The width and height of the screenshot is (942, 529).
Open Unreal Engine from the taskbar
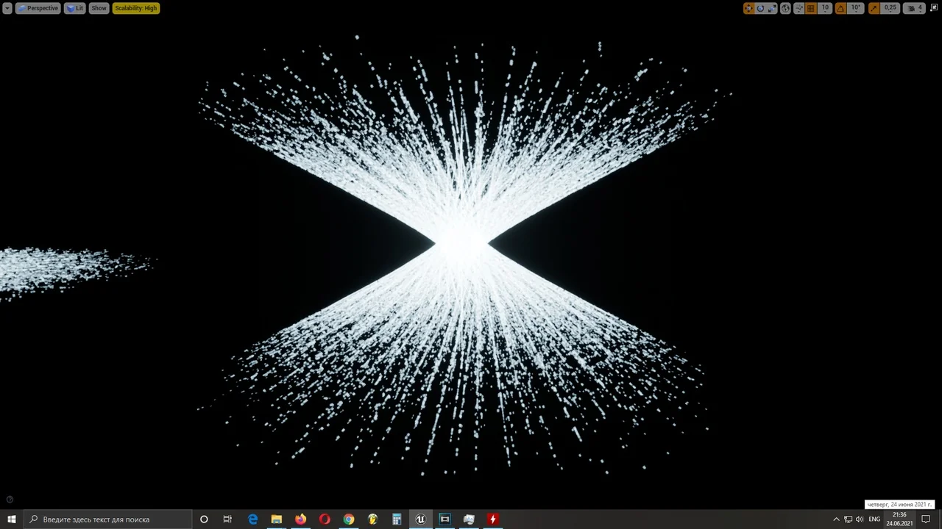(x=420, y=519)
